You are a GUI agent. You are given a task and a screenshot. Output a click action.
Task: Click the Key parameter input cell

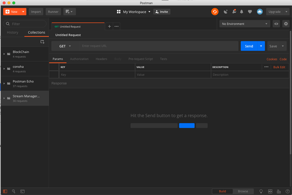pos(97,75)
